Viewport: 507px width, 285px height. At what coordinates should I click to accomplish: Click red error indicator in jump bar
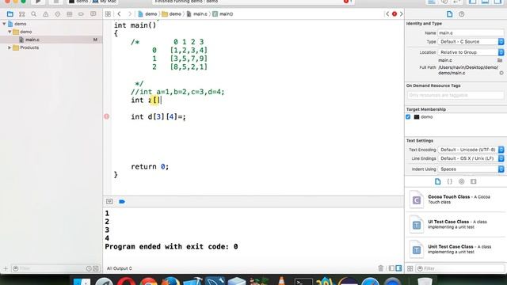pyautogui.click(x=395, y=14)
